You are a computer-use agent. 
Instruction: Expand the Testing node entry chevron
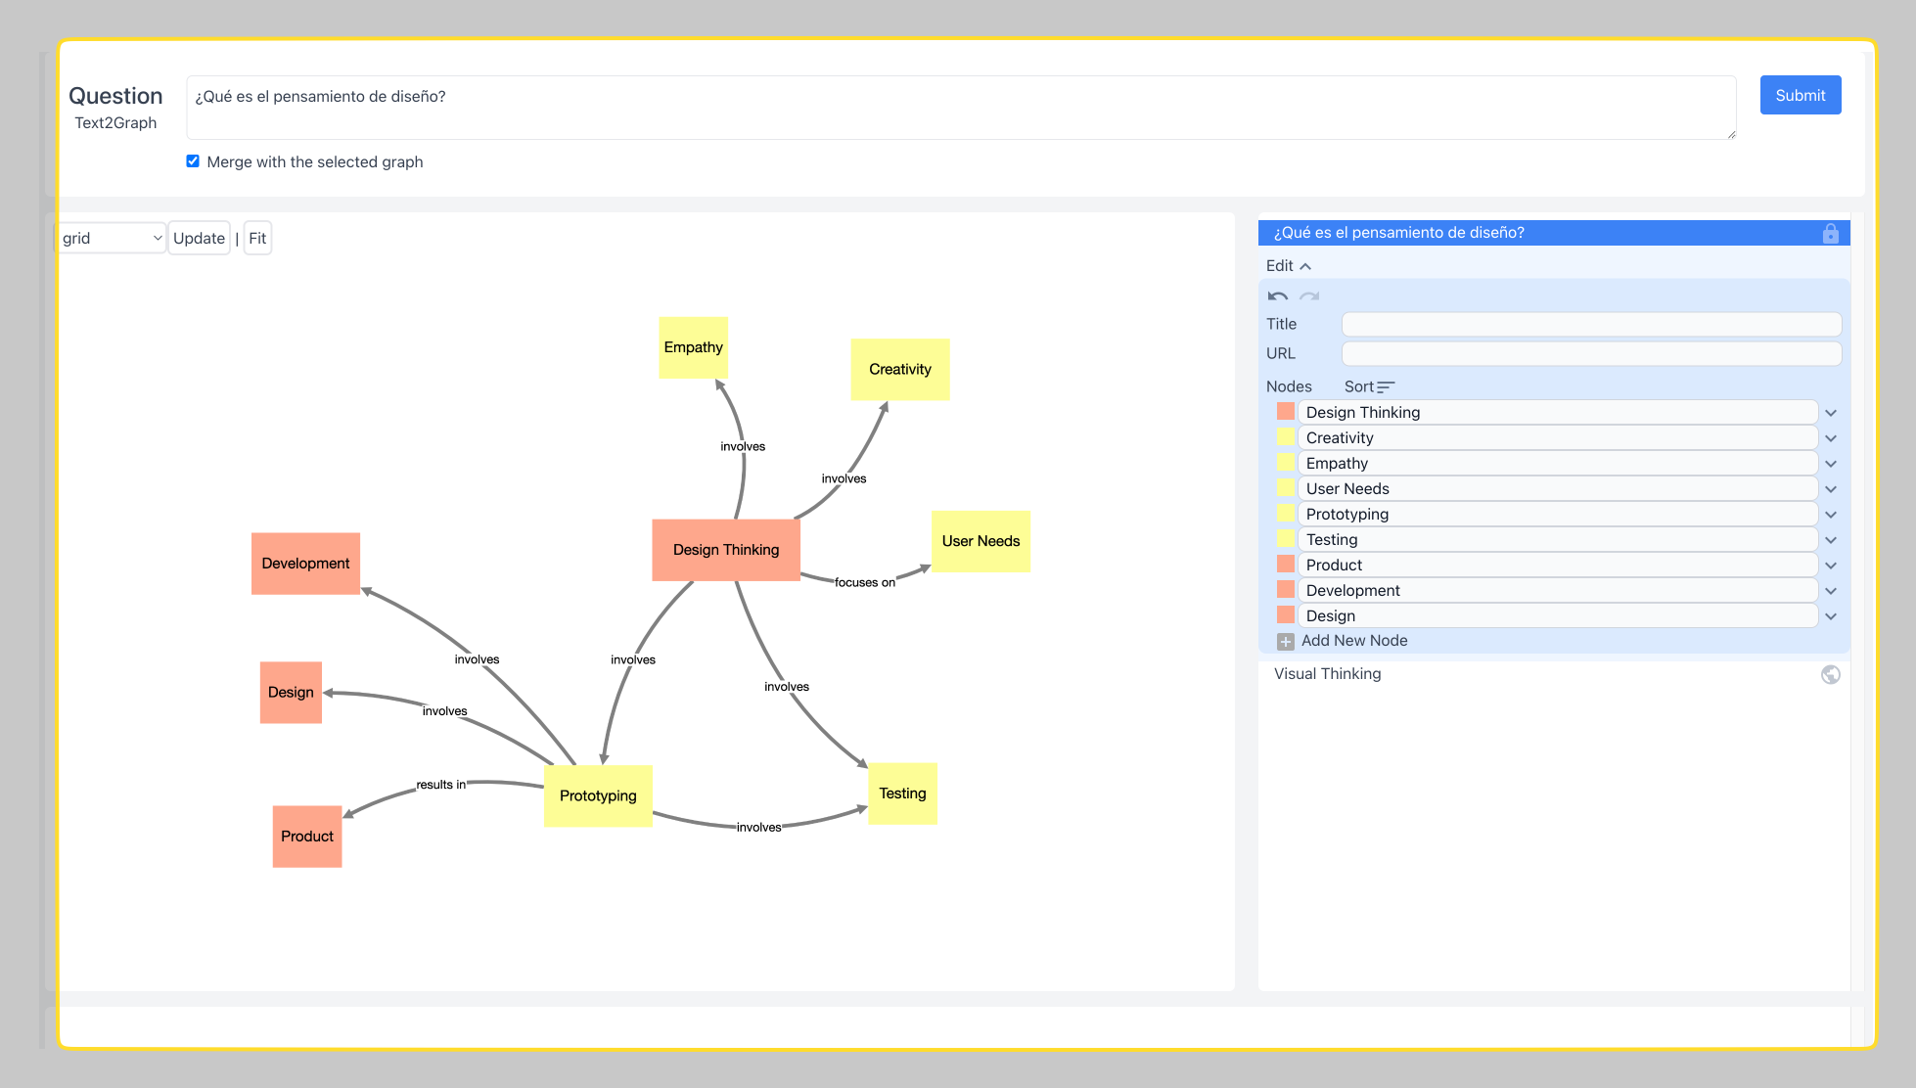pos(1831,541)
